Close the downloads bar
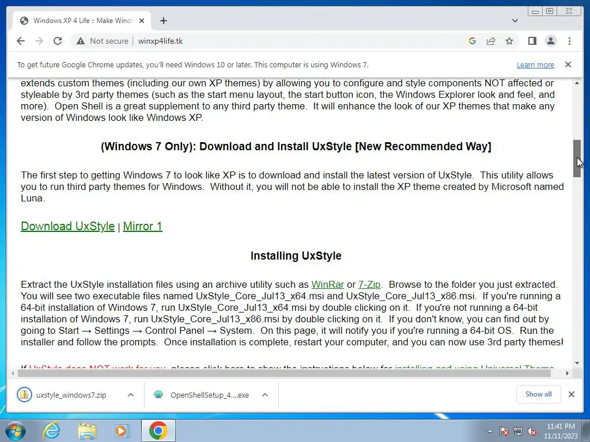This screenshot has height=442, width=590. [572, 394]
